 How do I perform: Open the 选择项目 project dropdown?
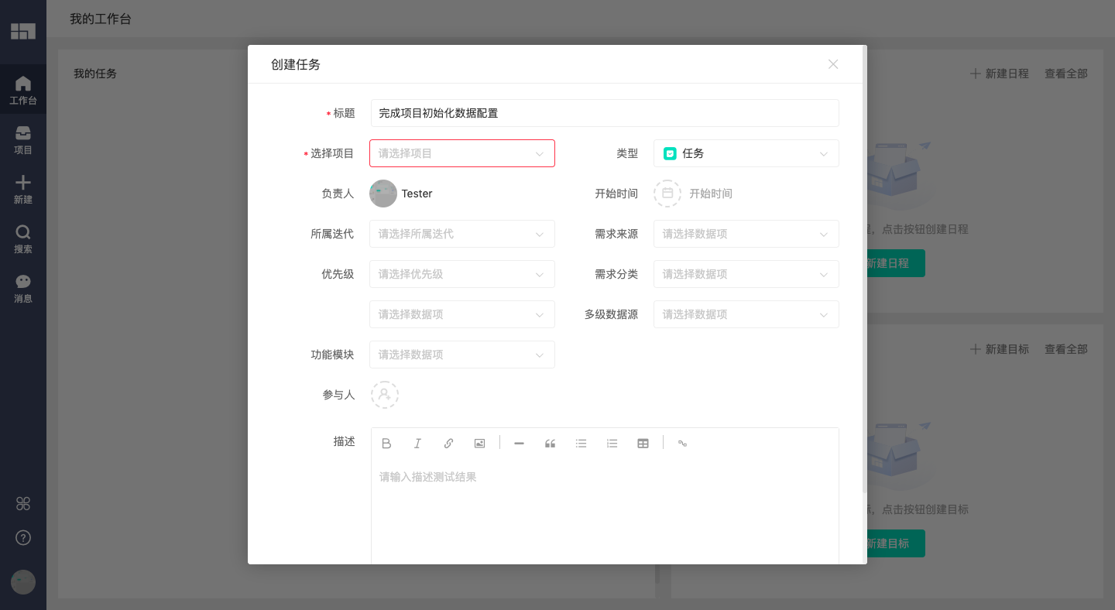(461, 153)
